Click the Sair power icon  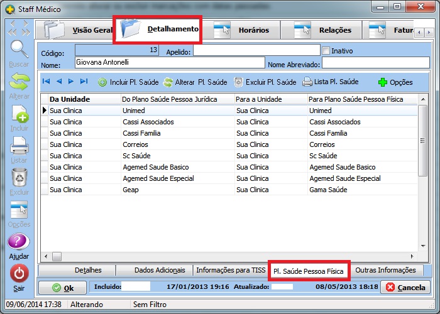click(x=19, y=274)
